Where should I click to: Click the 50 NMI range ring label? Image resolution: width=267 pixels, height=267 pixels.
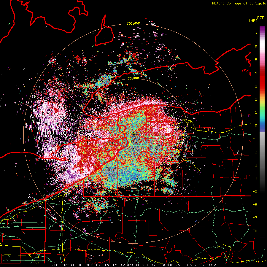click(x=133, y=78)
